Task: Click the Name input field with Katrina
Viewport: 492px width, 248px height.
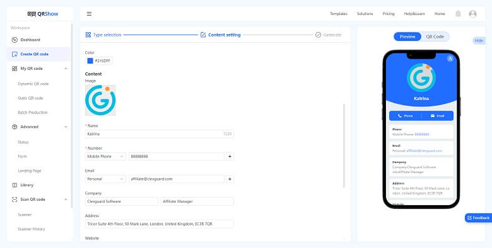Action: click(159, 133)
